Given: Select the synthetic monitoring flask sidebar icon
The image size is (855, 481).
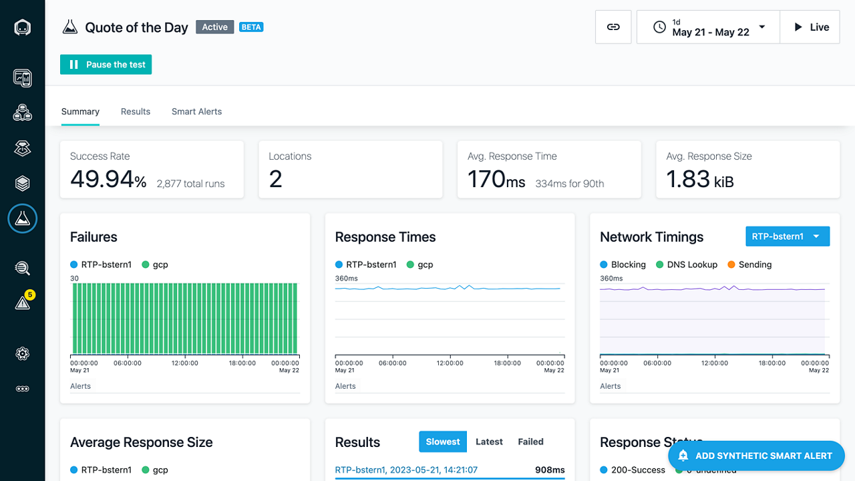Looking at the screenshot, I should [x=23, y=218].
